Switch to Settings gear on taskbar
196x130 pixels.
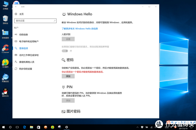[67, 127]
